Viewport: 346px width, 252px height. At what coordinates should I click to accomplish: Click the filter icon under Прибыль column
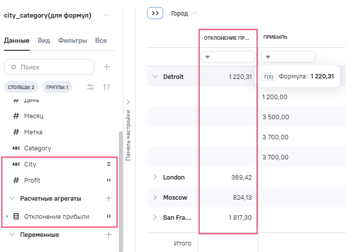(268, 57)
